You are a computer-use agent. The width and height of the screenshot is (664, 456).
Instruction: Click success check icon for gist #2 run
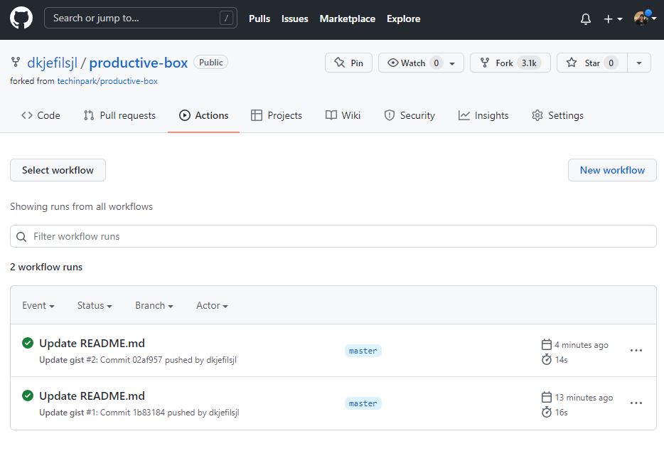[x=28, y=343]
